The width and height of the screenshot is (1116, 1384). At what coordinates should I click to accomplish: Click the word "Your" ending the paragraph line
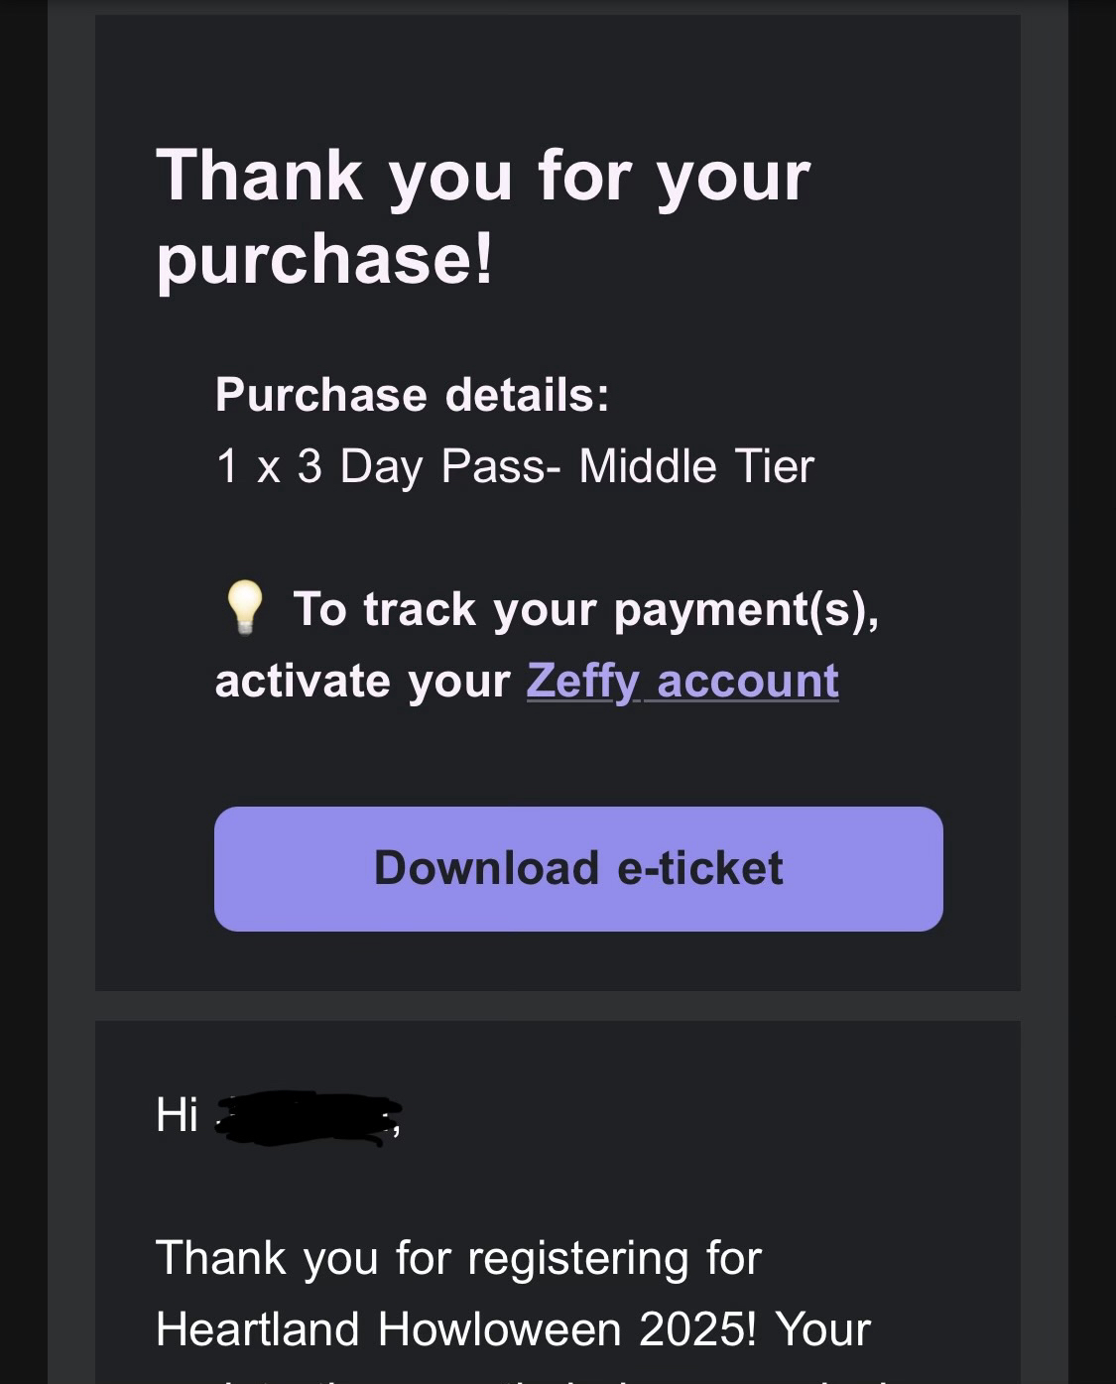click(822, 1329)
